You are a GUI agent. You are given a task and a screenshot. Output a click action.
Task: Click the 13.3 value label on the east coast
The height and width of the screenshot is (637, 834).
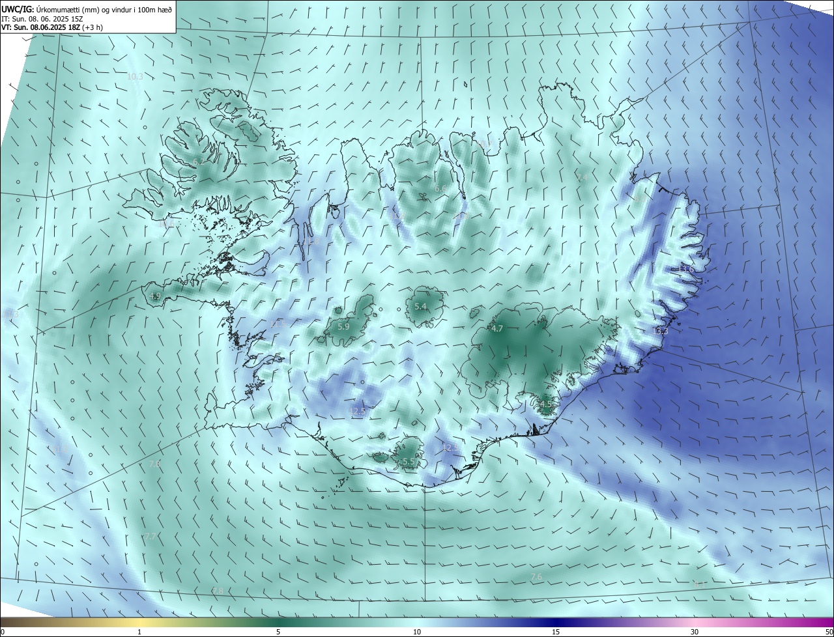tap(660, 331)
